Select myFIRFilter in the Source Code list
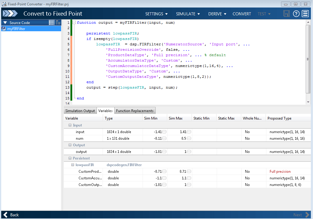 [16, 29]
